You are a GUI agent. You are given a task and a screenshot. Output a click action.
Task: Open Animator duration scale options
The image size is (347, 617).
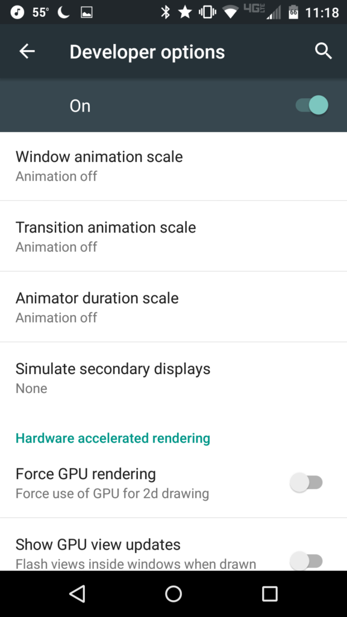173,307
